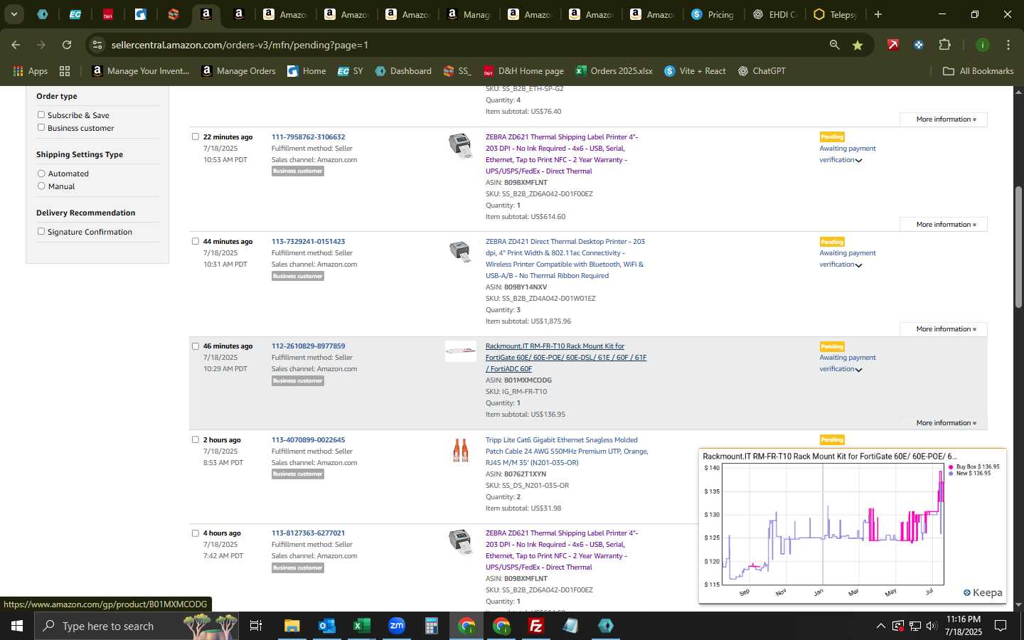Open the Chrome three-dot menu

pyautogui.click(x=1008, y=45)
